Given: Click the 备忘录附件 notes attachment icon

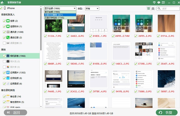Looking at the screenshot, I should click(x=8, y=102).
